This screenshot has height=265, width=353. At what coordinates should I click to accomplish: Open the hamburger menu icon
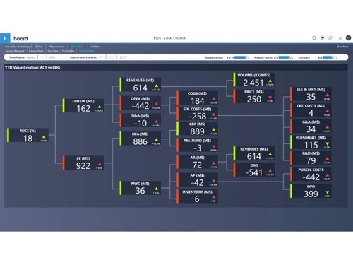(x=340, y=38)
